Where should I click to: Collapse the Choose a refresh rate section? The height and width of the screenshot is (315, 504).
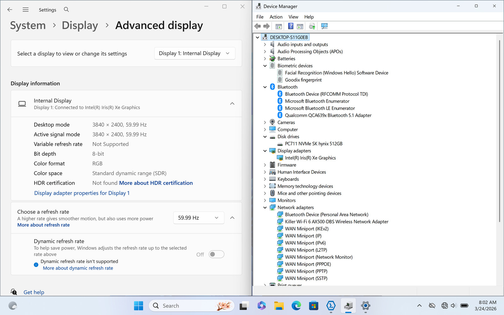click(x=232, y=218)
